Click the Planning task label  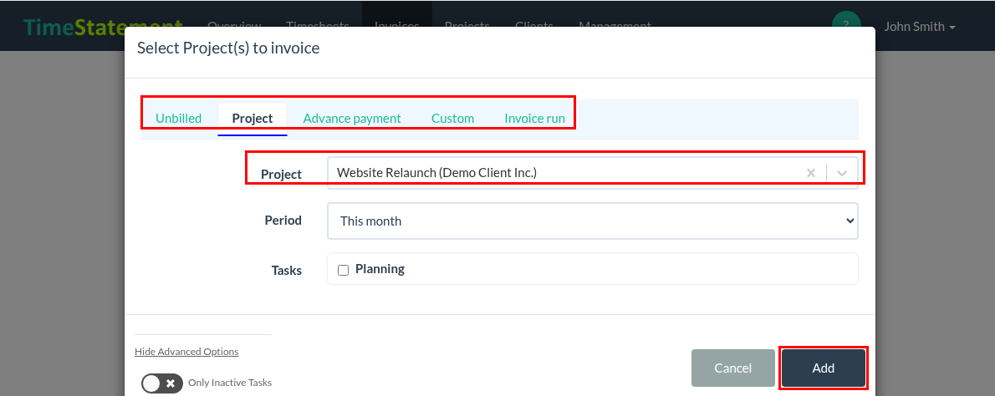[380, 269]
